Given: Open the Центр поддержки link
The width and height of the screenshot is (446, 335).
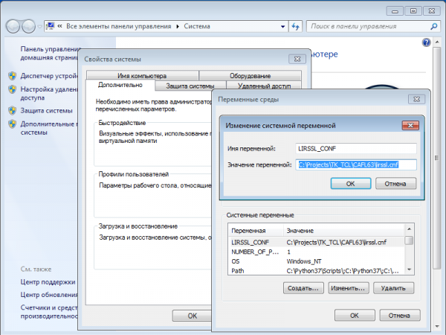Looking at the screenshot, I should (48, 282).
